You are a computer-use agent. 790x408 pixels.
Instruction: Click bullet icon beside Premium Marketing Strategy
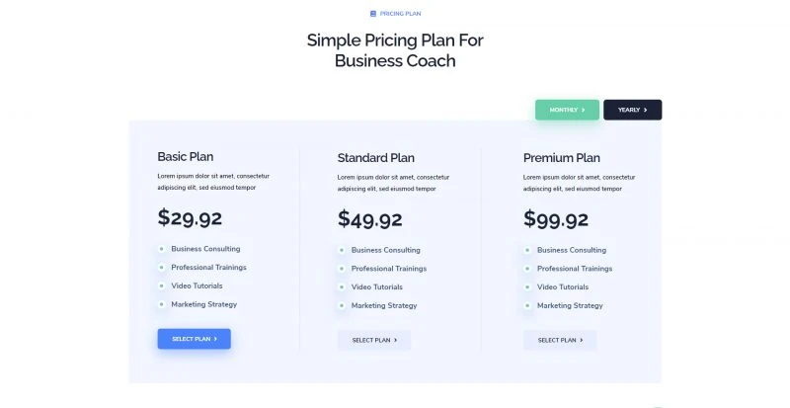click(527, 305)
